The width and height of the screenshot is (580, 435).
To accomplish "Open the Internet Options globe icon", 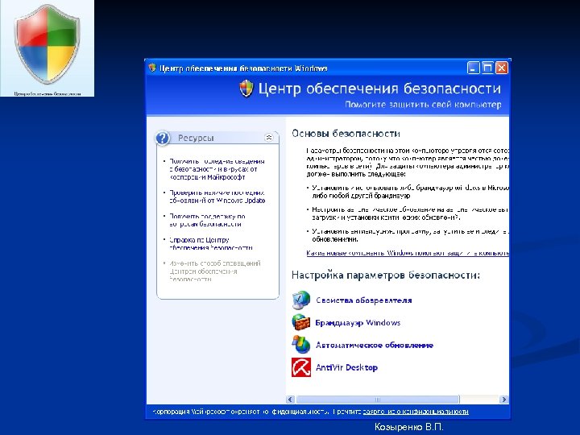I will click(x=300, y=300).
